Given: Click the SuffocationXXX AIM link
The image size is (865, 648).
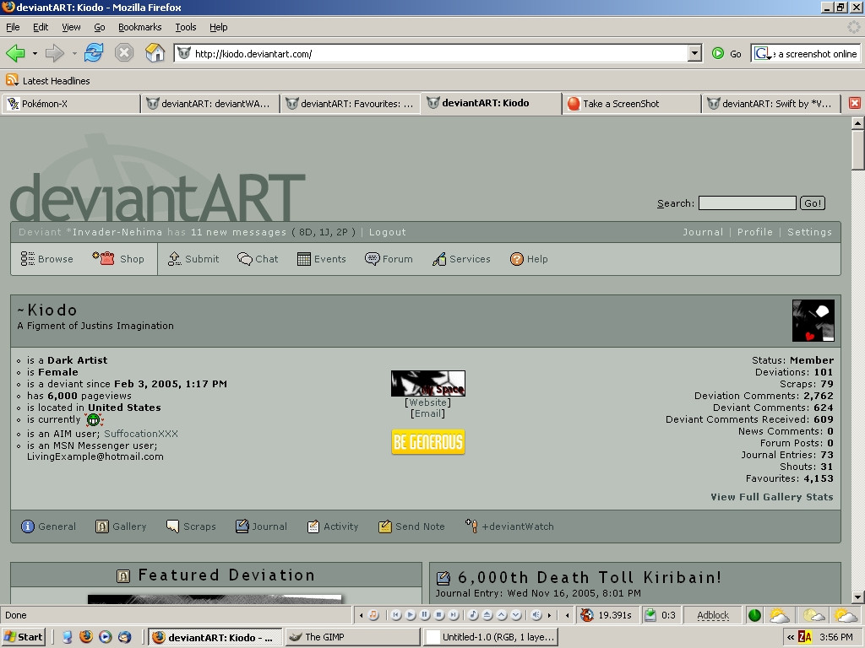Looking at the screenshot, I should point(141,434).
